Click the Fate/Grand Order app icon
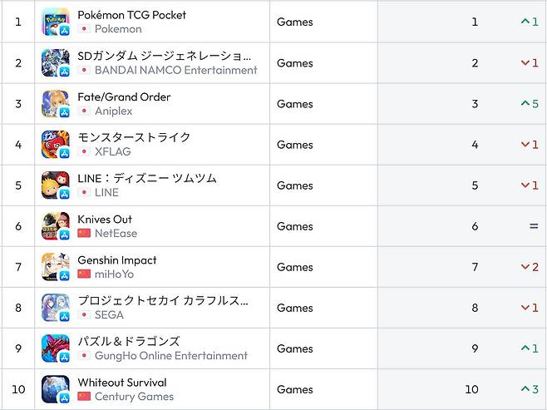The image size is (547, 410). pos(56,104)
